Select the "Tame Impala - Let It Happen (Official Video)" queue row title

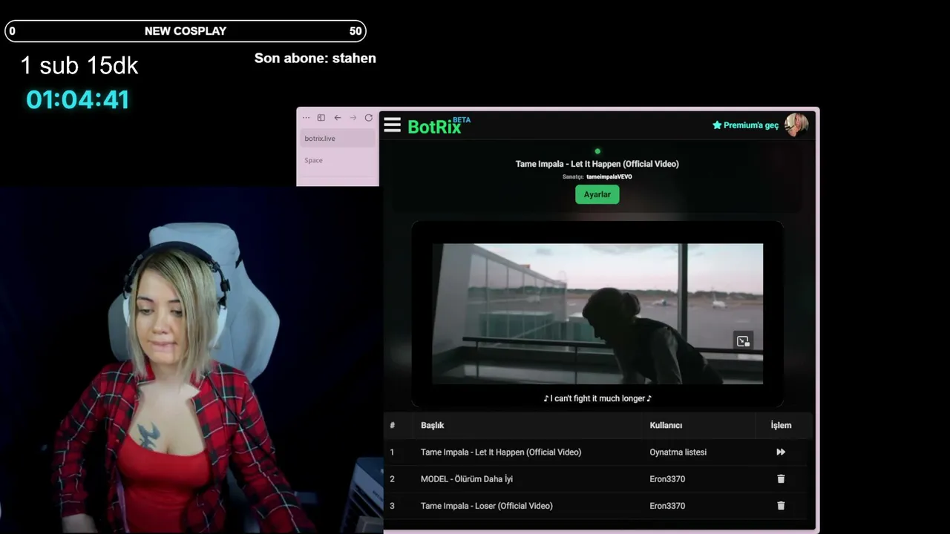click(x=501, y=452)
